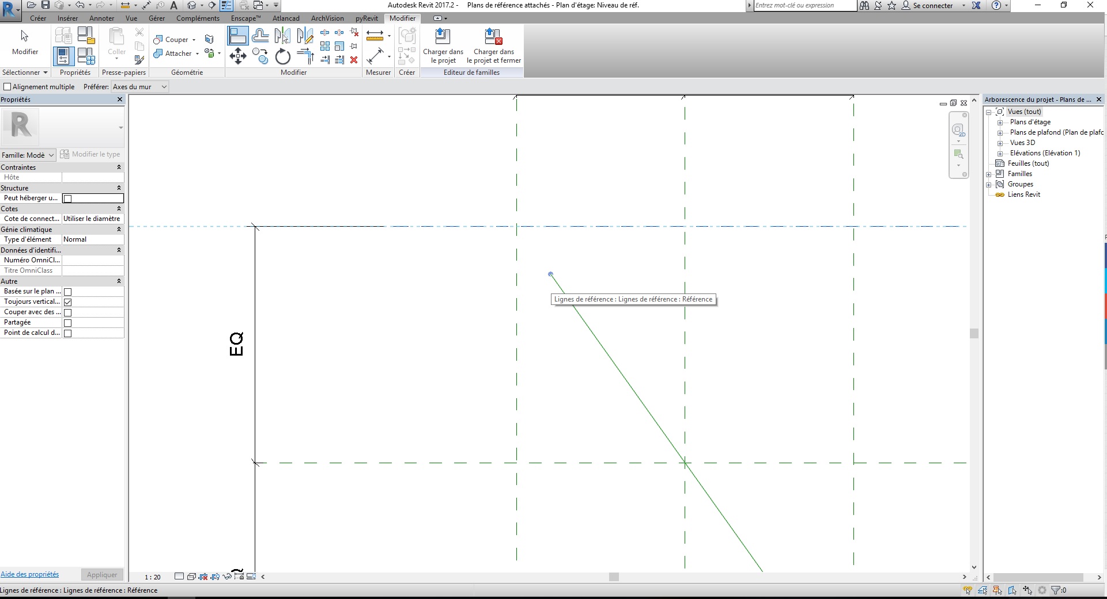This screenshot has width=1107, height=599.
Task: Enable the Alignement multiple checkbox
Action: [x=7, y=87]
